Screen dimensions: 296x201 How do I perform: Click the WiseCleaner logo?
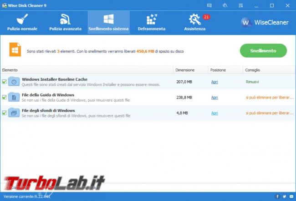pos(265,22)
